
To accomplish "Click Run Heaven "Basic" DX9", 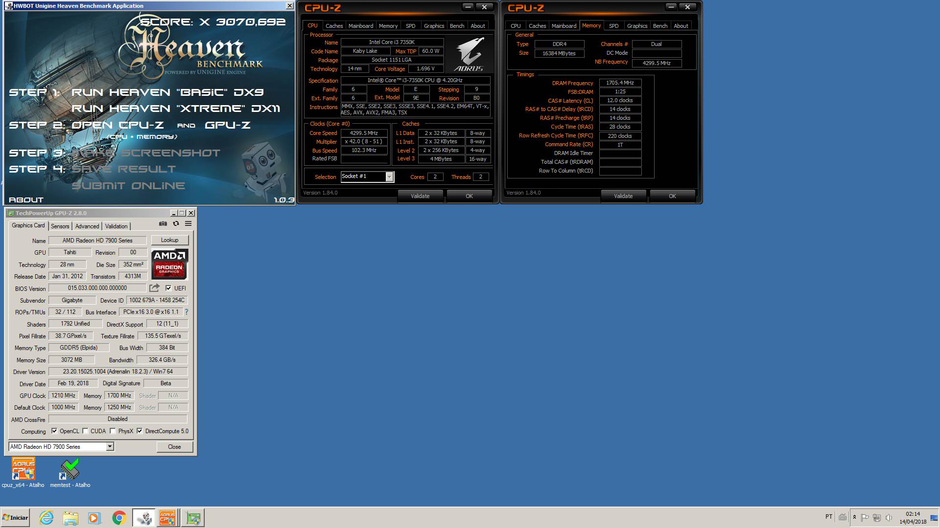I will pos(168,92).
